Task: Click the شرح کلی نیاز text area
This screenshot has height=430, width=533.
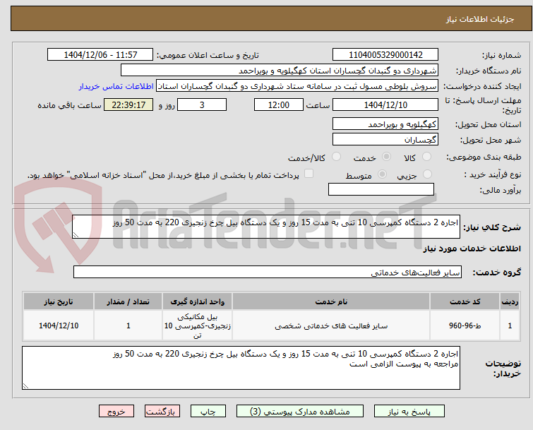Action: click(266, 227)
